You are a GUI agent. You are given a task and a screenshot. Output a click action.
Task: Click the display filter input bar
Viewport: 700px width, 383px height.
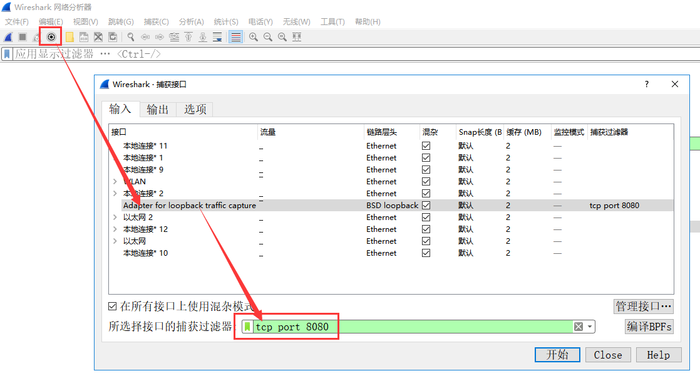pyautogui.click(x=357, y=54)
